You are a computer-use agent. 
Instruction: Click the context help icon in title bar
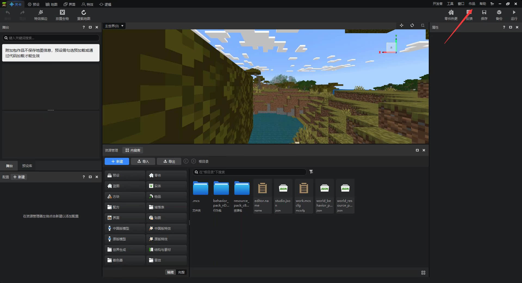(492, 4)
